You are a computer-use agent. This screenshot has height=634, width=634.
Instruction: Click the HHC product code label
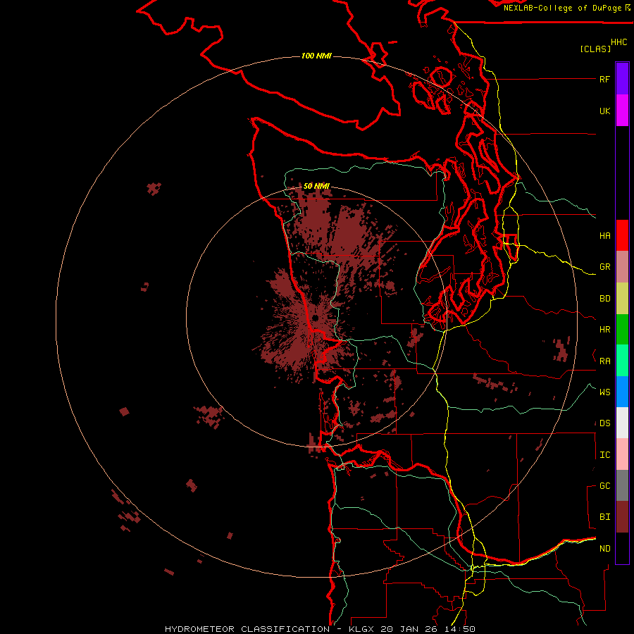[x=619, y=42]
